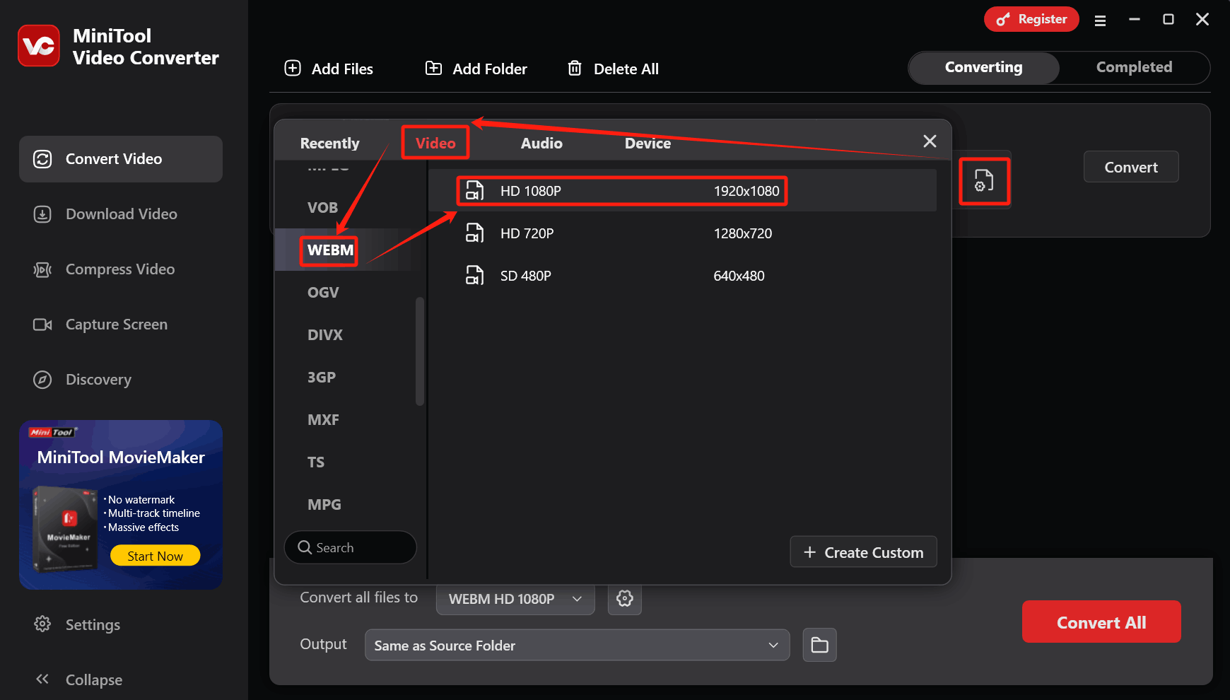Close the format selection popup

click(930, 141)
